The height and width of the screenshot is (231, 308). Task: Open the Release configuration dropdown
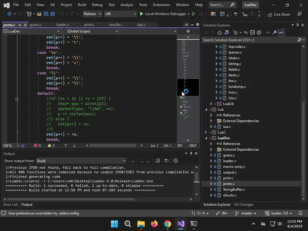92,14
